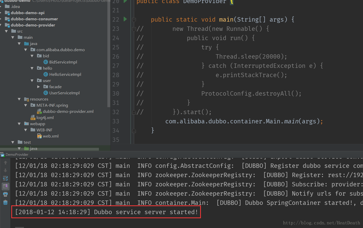Select the HelloServiceImpl class icon

(x=46, y=74)
